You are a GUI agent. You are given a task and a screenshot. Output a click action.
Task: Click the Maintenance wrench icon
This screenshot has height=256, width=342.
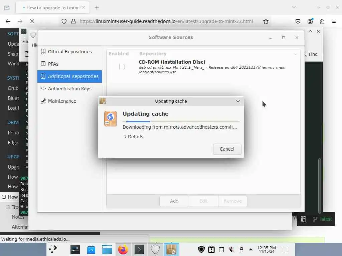pyautogui.click(x=43, y=101)
